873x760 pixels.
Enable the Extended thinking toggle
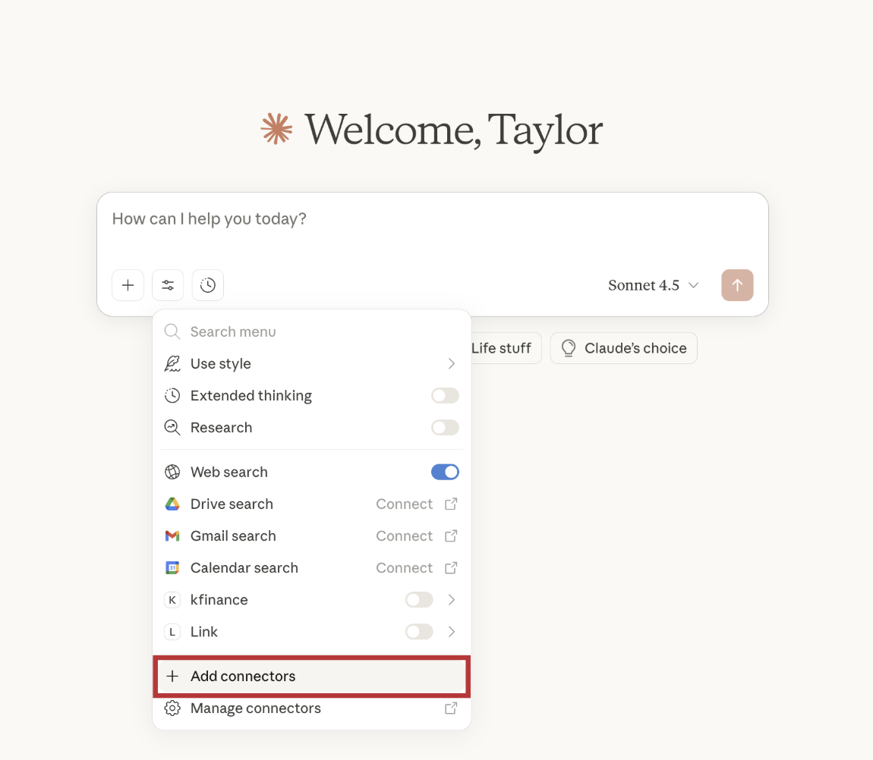pos(445,396)
